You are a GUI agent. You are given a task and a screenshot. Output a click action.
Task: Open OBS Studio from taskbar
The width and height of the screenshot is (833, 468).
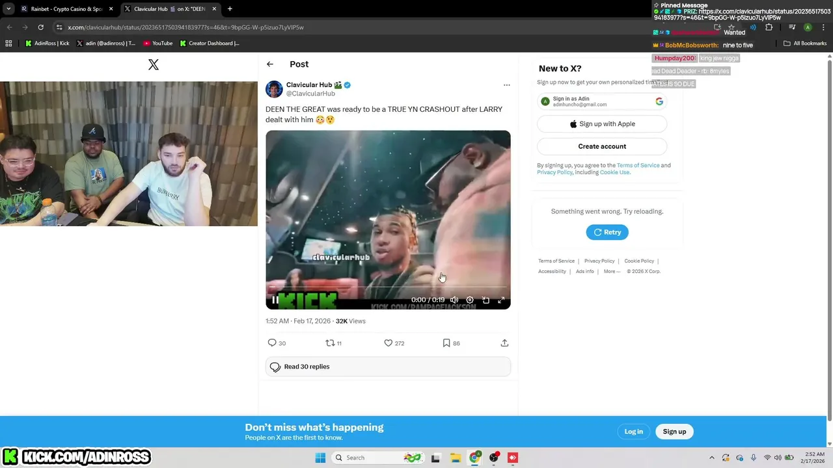point(494,458)
